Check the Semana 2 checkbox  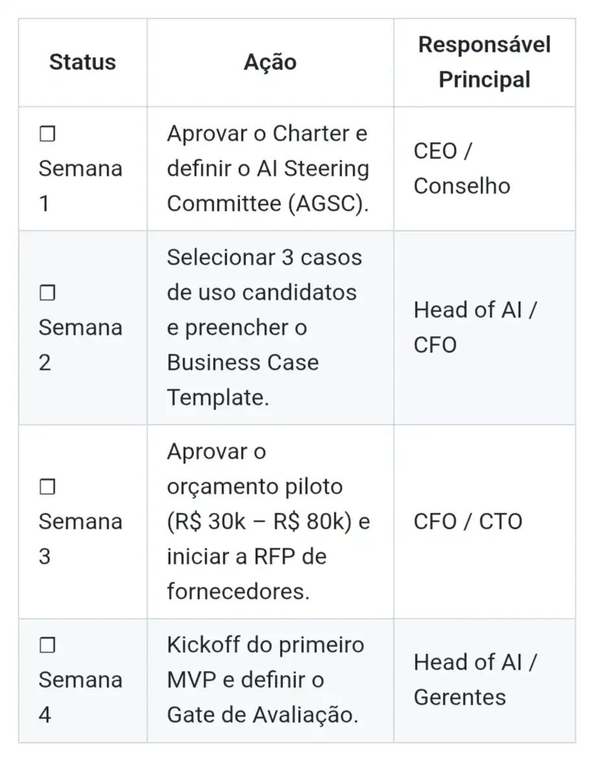point(47,293)
